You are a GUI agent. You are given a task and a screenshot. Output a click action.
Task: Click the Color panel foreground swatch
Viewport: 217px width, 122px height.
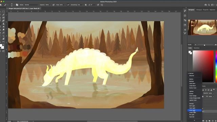190,52
